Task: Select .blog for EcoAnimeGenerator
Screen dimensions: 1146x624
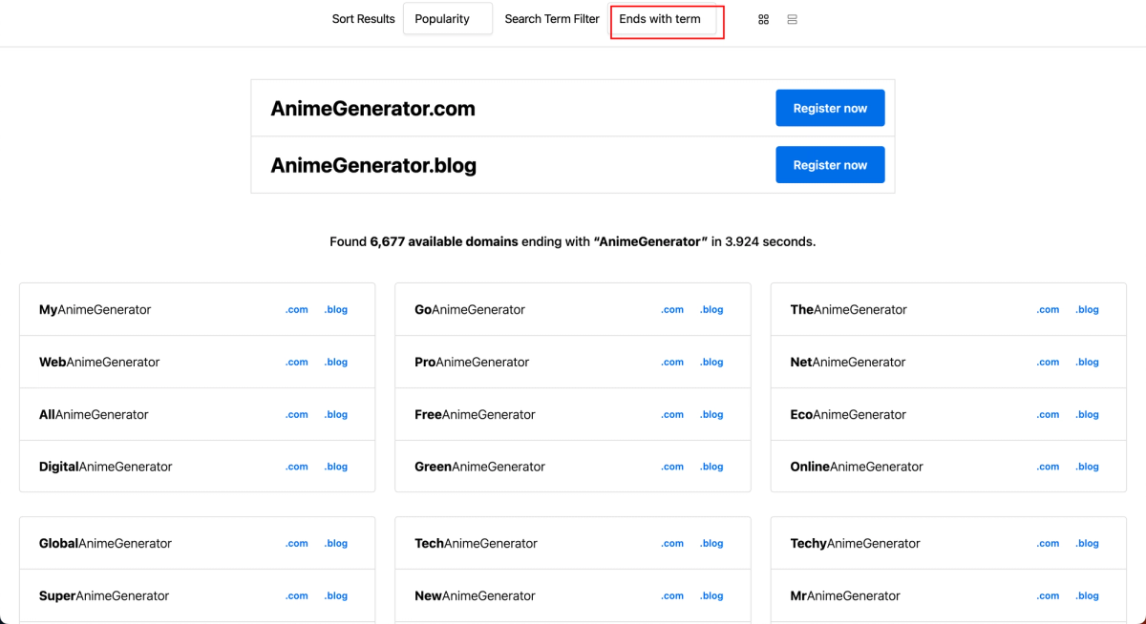Action: [1087, 415]
